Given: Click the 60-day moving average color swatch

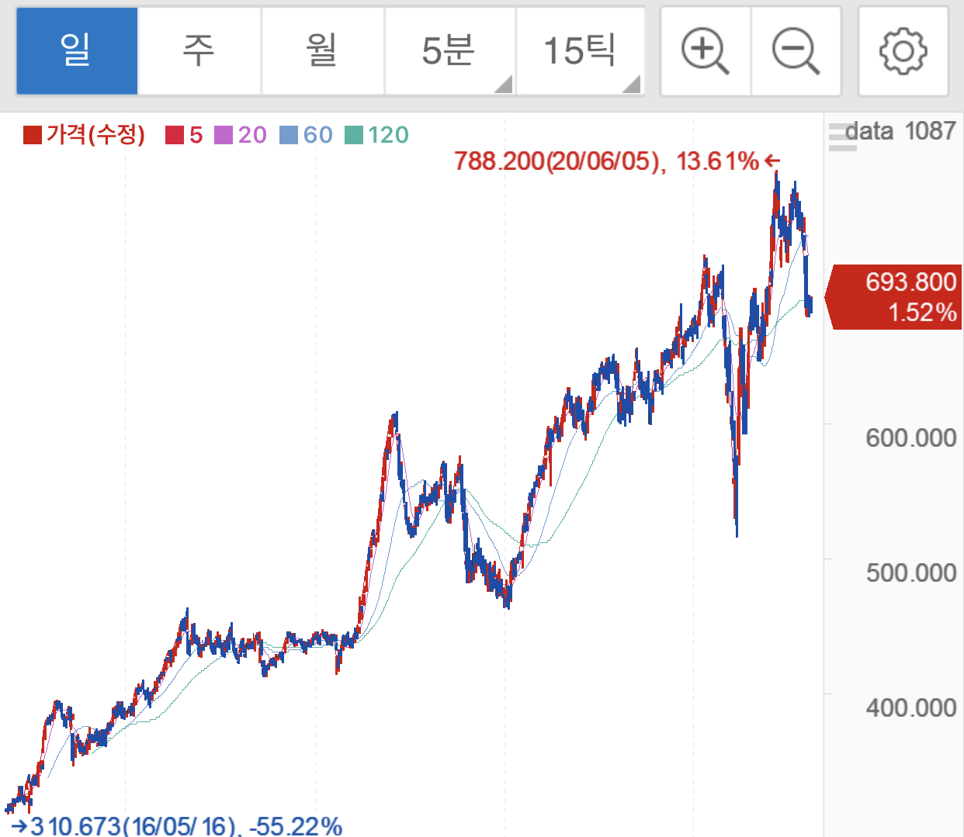Looking at the screenshot, I should (x=288, y=135).
